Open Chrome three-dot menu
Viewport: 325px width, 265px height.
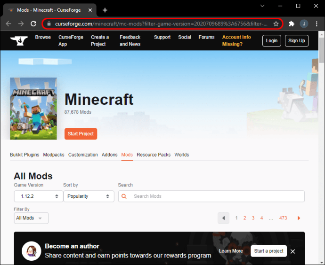pos(317,24)
